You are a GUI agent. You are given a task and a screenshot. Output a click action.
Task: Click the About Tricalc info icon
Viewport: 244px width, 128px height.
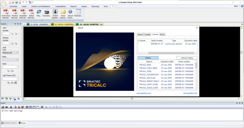[70, 12]
